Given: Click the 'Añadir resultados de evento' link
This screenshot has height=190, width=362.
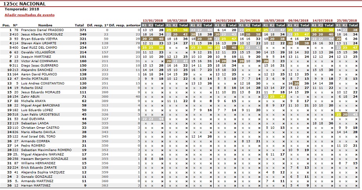Looking at the screenshot, I should [30, 15].
